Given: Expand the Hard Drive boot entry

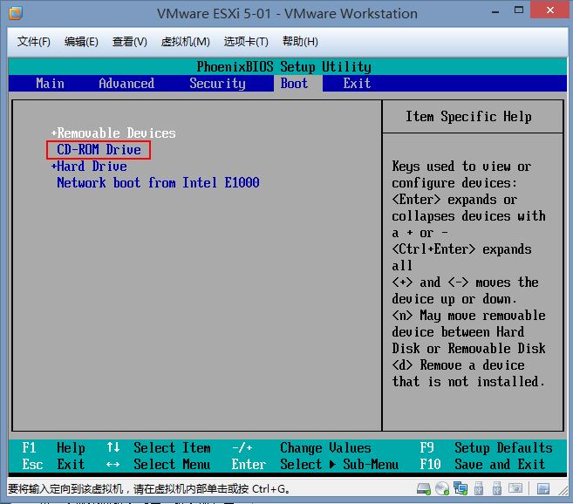Looking at the screenshot, I should [x=89, y=167].
